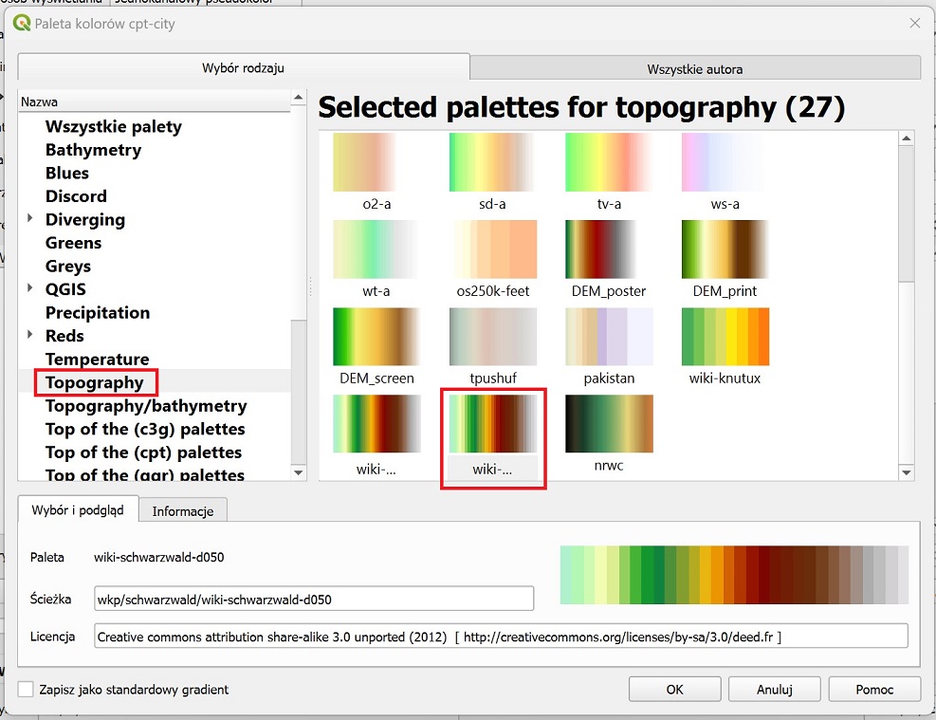Viewport: 936px width, 720px height.
Task: Choose the tv-a gradient palette
Action: [x=609, y=162]
